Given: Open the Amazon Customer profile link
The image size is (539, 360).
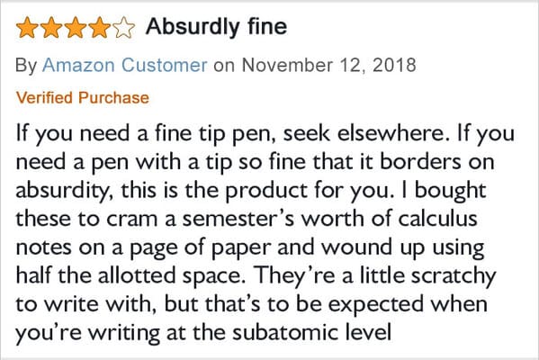Looking at the screenshot, I should [125, 65].
